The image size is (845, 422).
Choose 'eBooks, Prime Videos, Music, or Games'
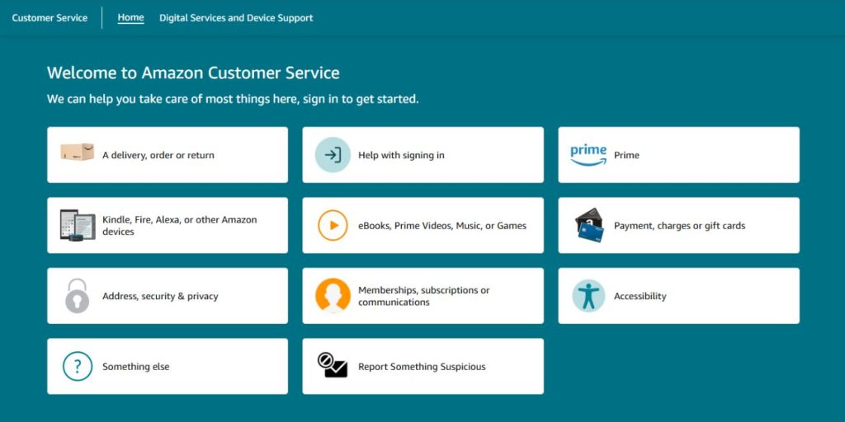[442, 226]
